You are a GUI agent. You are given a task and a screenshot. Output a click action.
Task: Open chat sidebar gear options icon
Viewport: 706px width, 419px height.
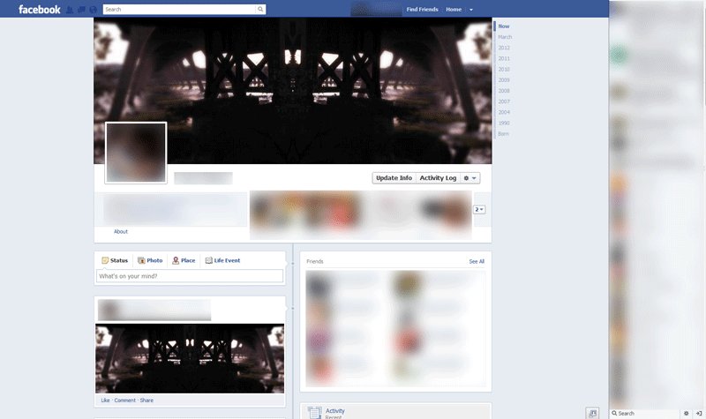[x=687, y=413]
